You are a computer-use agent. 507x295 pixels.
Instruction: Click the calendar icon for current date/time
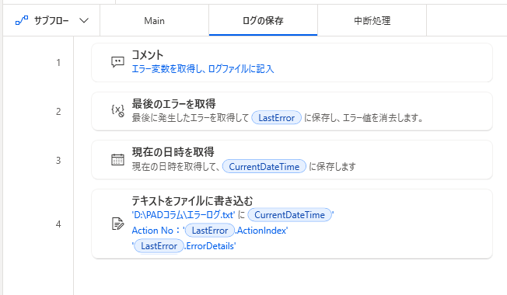click(x=117, y=159)
